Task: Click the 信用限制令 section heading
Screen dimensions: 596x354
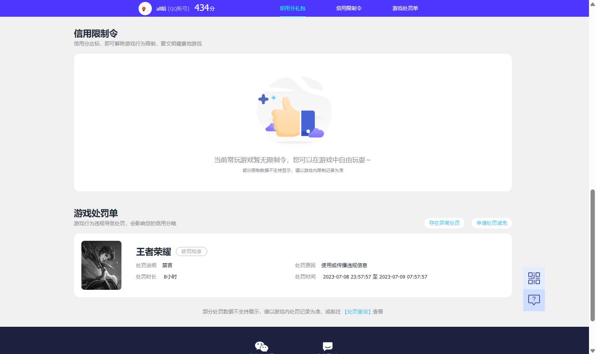Action: click(x=96, y=33)
